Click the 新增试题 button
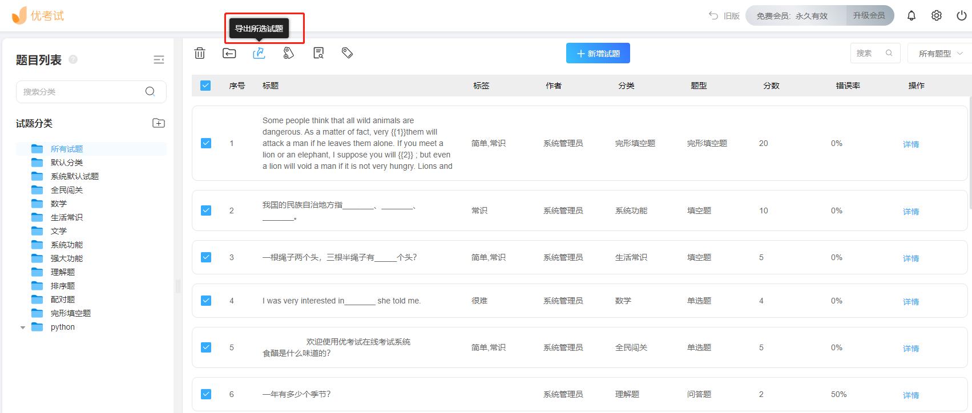 pyautogui.click(x=598, y=54)
